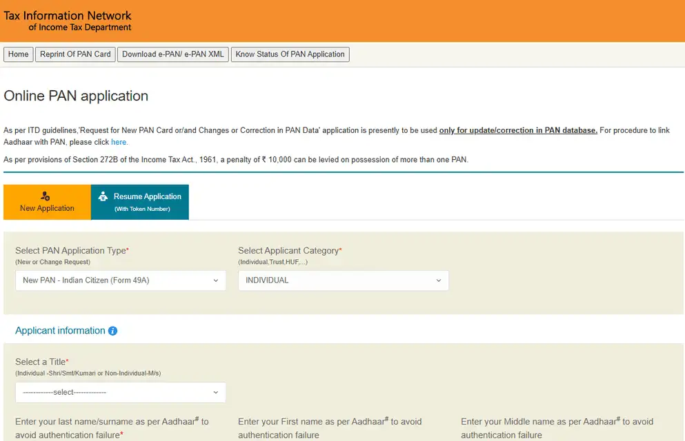Go to the Home page button
Viewport: 685px width, 441px height.
click(19, 54)
